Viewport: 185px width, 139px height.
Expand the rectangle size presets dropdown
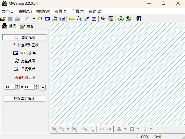tap(43, 88)
